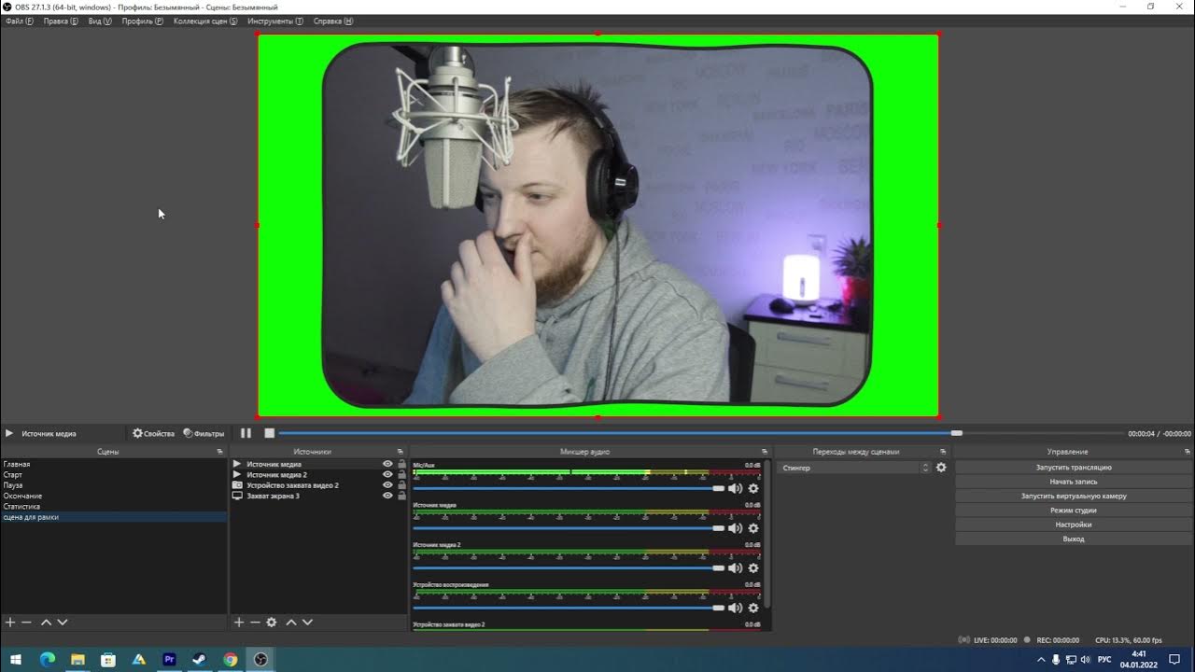
Task: Click Запустить виртуальную камеру button
Action: (1074, 496)
